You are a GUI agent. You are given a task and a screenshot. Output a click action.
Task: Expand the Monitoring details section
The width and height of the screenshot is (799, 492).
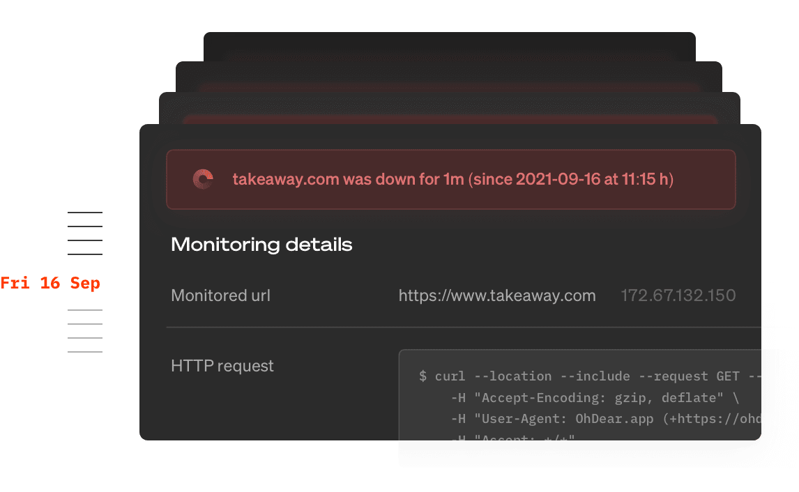[x=261, y=245]
